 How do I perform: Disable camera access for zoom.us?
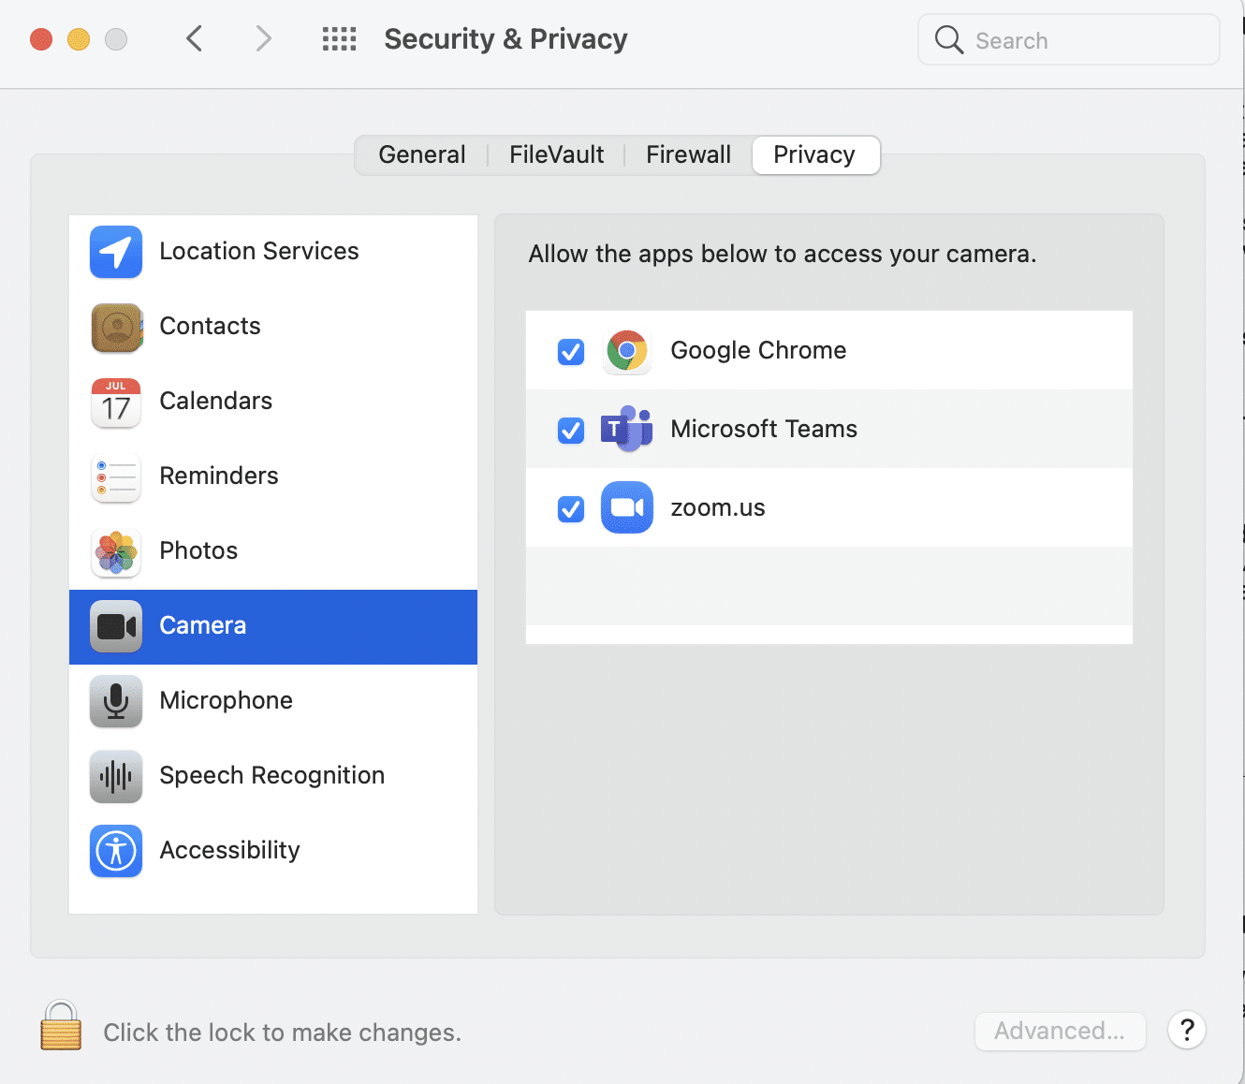point(571,508)
